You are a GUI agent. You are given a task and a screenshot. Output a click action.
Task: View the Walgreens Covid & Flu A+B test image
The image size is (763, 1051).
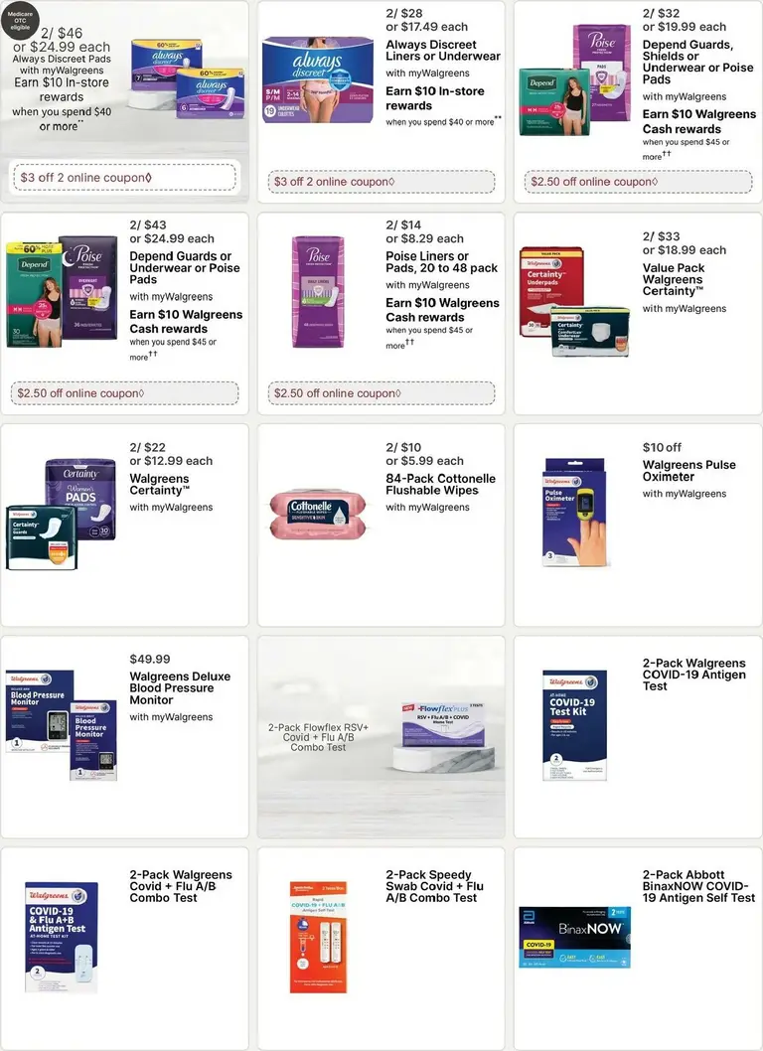pyautogui.click(x=62, y=937)
